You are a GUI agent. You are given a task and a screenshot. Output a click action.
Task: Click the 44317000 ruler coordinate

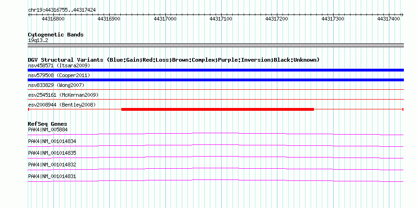[x=165, y=19]
